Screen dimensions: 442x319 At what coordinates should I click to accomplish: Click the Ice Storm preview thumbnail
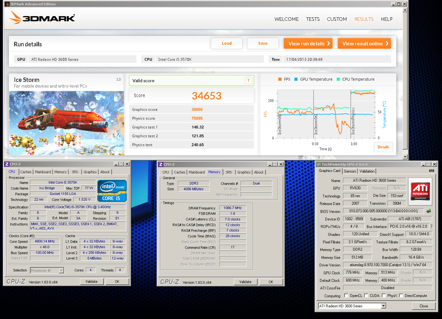coord(67,123)
